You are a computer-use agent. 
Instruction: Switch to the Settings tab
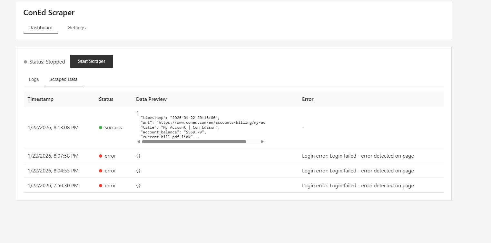coord(77,28)
